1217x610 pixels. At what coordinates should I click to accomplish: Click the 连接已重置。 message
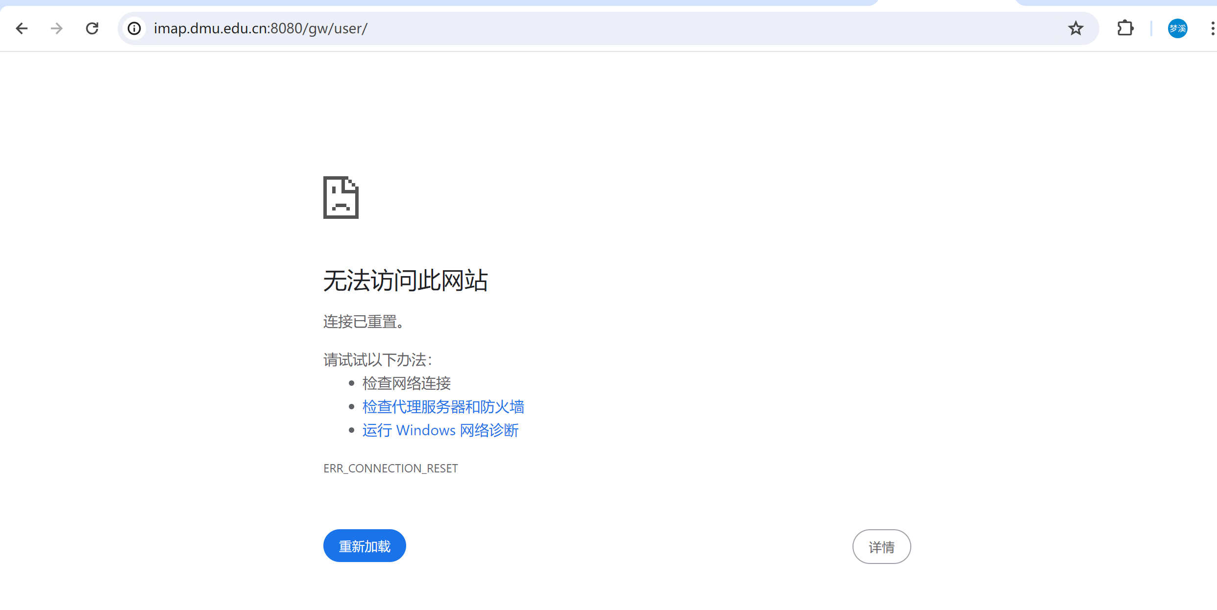[x=364, y=322]
